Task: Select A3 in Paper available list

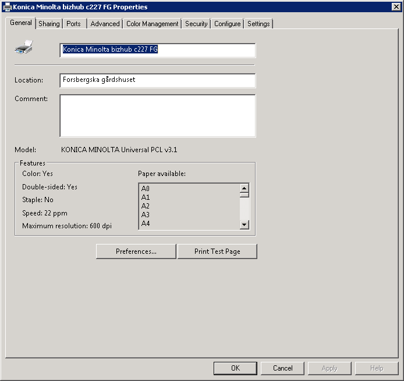Action: (x=146, y=215)
